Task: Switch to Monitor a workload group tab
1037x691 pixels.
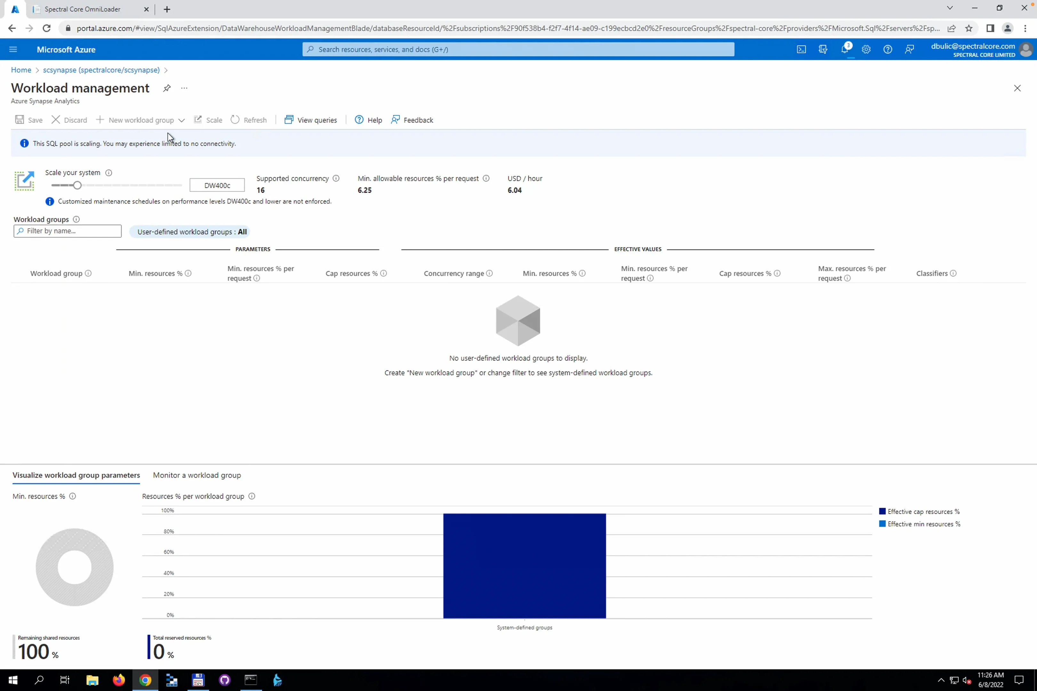Action: [197, 475]
